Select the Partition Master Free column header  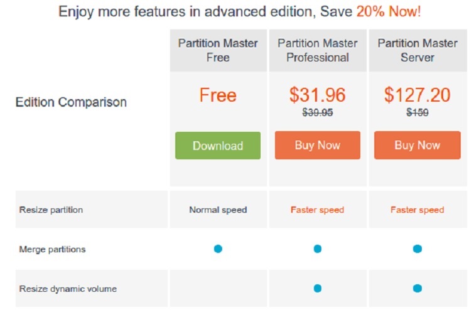point(218,50)
